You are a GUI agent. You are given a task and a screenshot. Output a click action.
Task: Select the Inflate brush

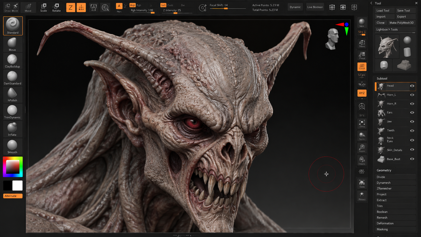tap(12, 129)
